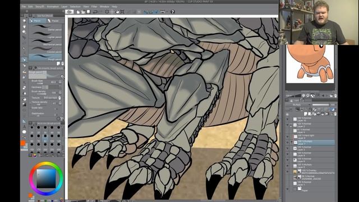
Task: Open the Texture selection dropdown
Action: coord(50,98)
